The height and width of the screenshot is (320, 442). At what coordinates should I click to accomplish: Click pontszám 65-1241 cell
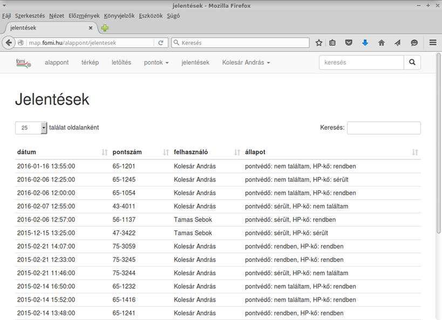click(124, 313)
